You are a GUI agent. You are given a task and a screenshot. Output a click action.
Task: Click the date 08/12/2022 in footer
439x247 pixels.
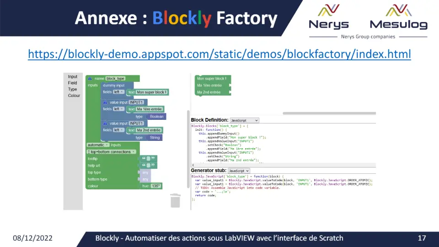click(32, 238)
